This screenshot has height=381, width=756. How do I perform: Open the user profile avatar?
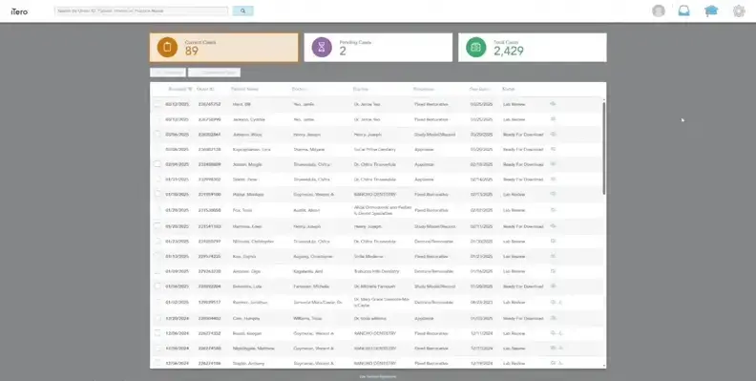pyautogui.click(x=658, y=11)
